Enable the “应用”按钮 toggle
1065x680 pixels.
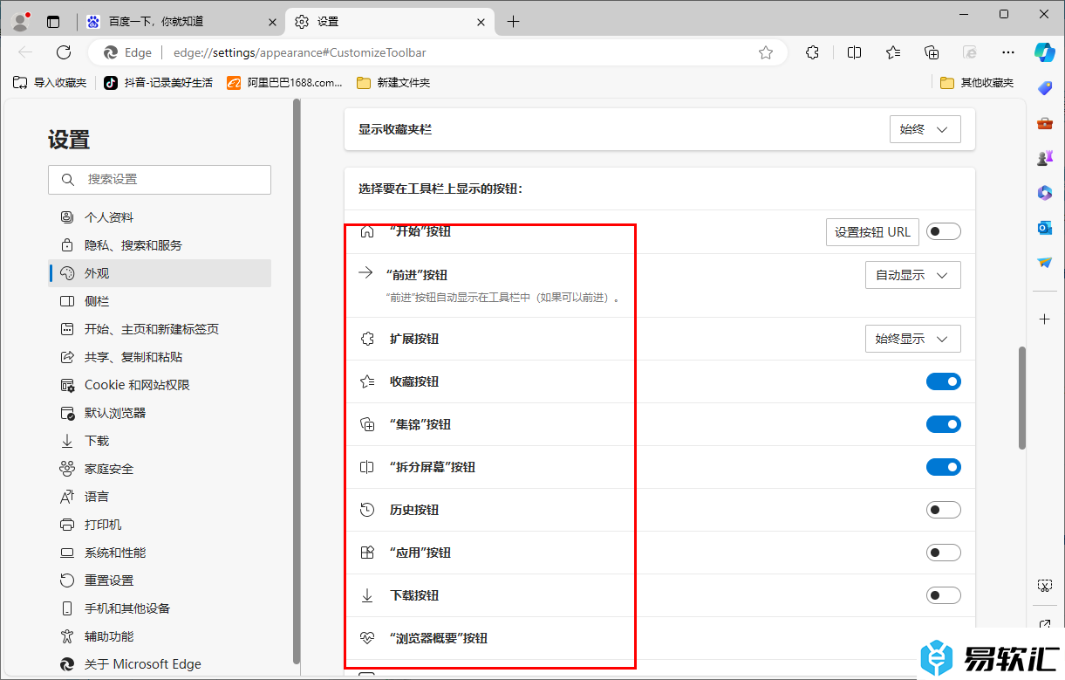(944, 553)
